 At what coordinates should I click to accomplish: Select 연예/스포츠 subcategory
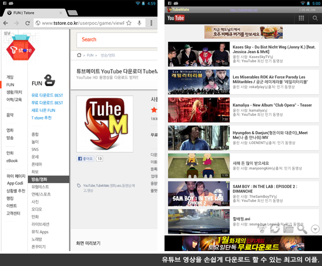tap(41, 194)
